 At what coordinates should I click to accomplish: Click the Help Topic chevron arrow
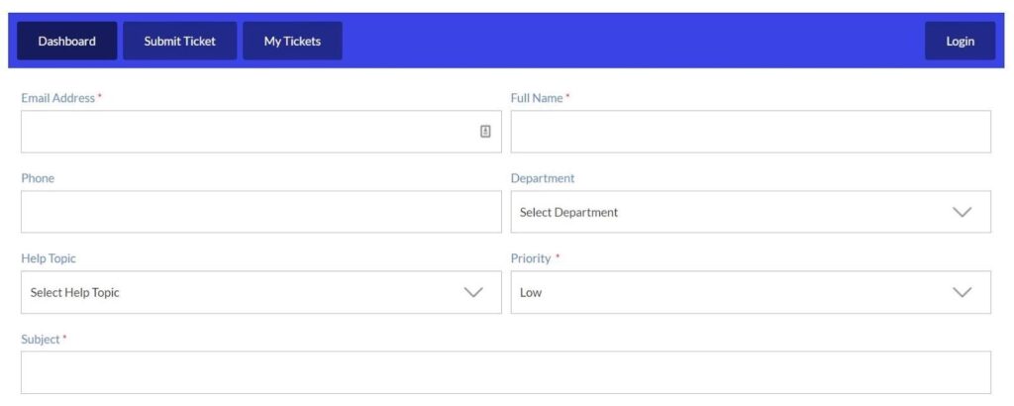473,292
